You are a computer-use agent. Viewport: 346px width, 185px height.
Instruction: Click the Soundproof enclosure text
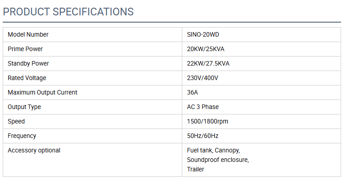(218, 160)
